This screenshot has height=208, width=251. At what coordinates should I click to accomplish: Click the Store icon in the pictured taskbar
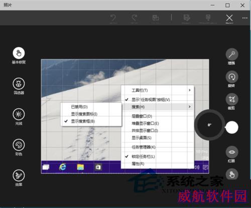click(98, 167)
